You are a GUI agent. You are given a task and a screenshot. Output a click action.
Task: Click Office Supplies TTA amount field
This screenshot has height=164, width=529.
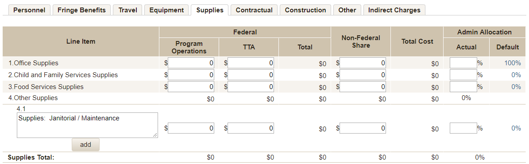point(251,63)
